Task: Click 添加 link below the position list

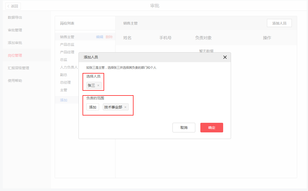Action: coord(64,100)
